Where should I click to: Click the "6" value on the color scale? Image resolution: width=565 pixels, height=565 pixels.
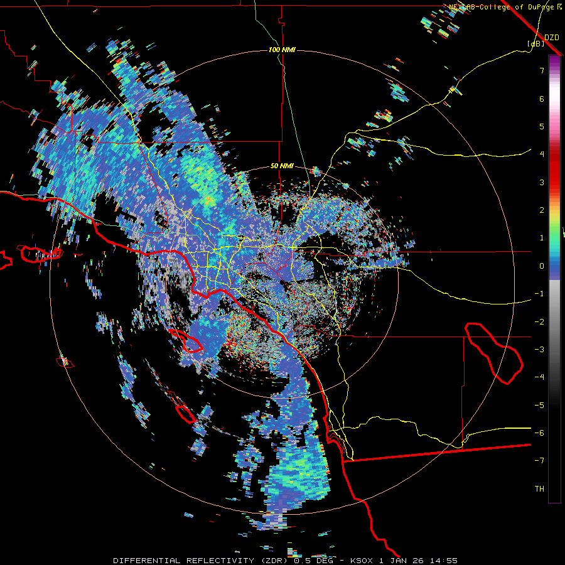(x=542, y=99)
